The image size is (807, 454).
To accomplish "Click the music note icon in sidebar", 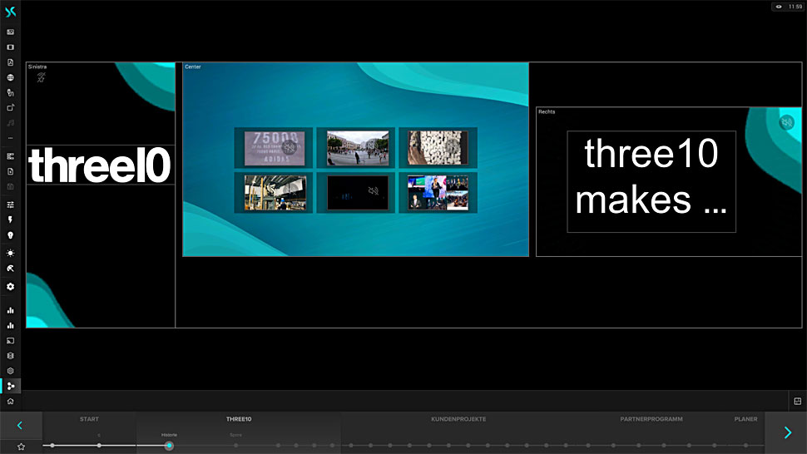I will click(x=10, y=123).
